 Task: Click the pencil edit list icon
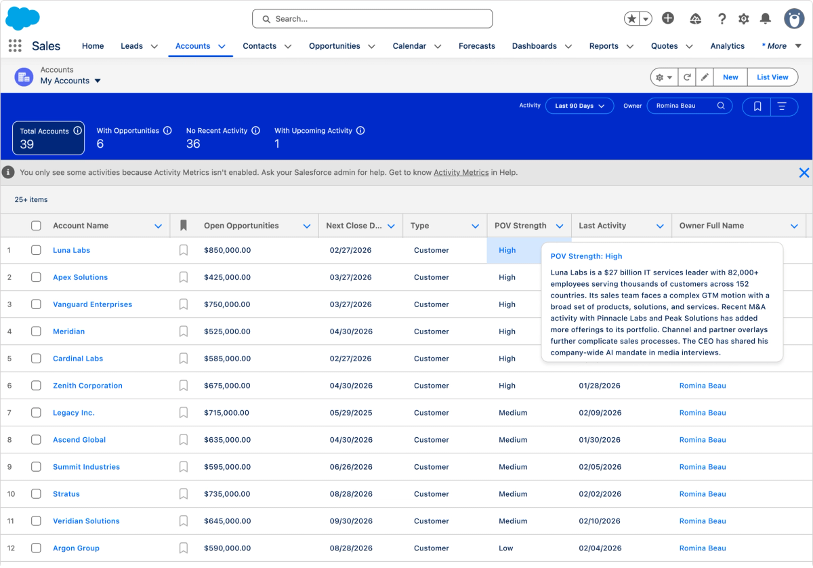pyautogui.click(x=705, y=77)
